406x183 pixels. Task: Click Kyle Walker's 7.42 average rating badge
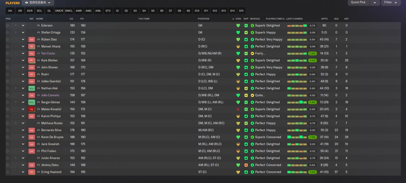312,60
